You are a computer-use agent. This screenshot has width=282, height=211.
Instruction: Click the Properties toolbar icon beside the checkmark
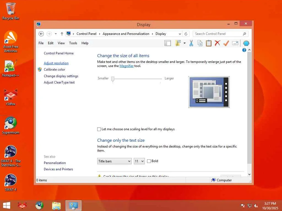point(235,43)
